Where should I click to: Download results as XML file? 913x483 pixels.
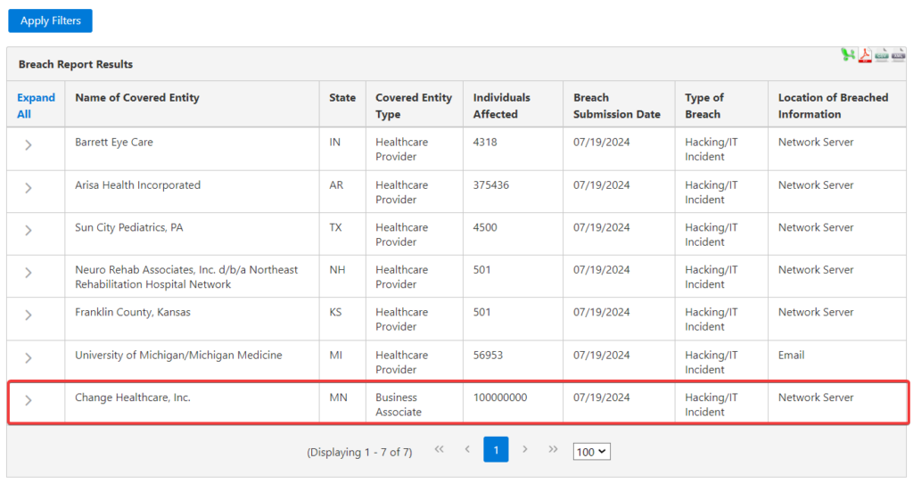(898, 55)
